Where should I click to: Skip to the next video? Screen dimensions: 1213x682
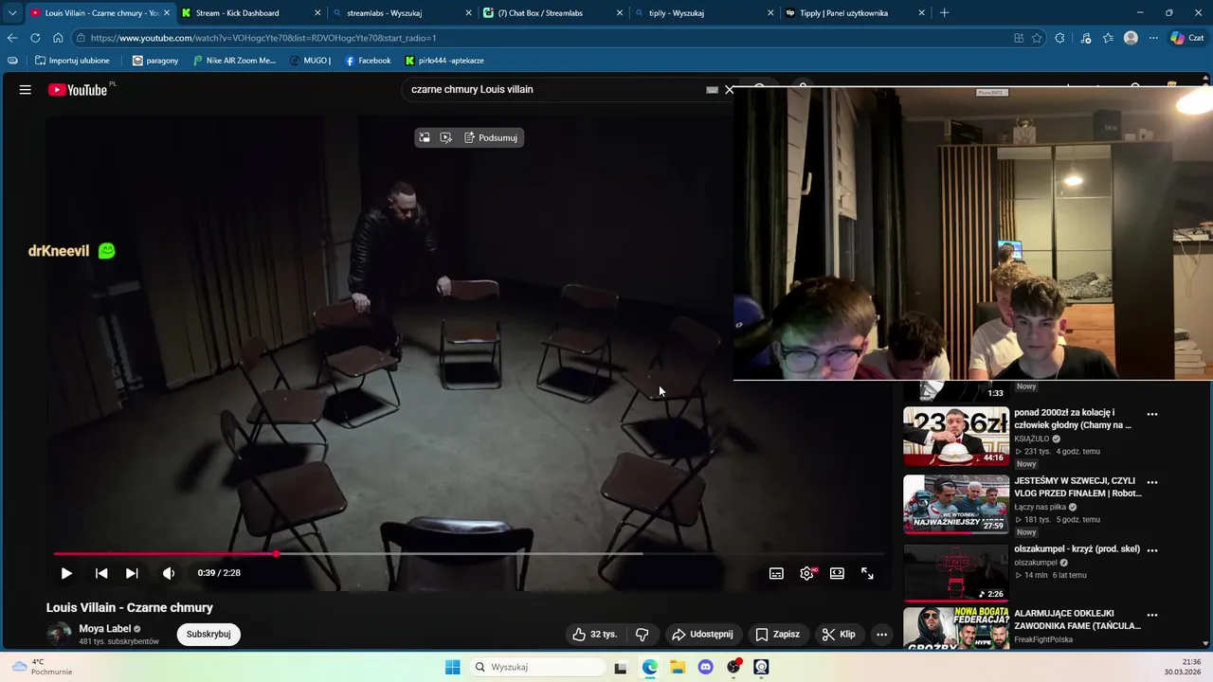[132, 573]
